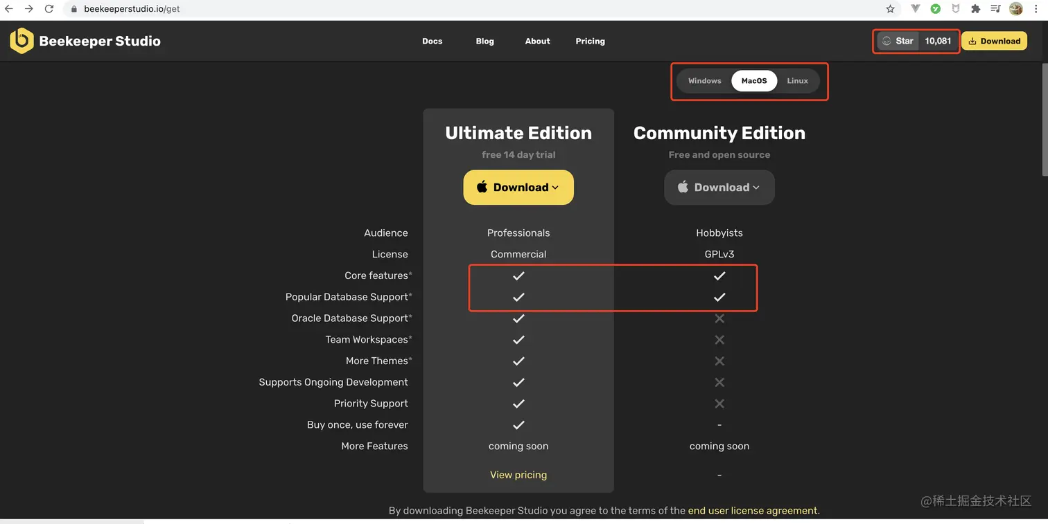The height and width of the screenshot is (524, 1048).
Task: Open the Chrome three-dot menu
Action: click(1037, 9)
